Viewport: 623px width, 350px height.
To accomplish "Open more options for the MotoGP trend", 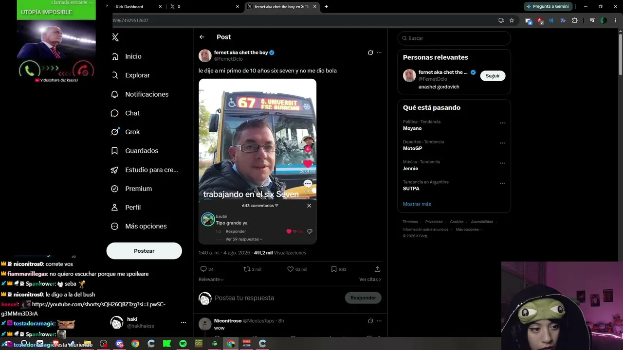I will (502, 143).
